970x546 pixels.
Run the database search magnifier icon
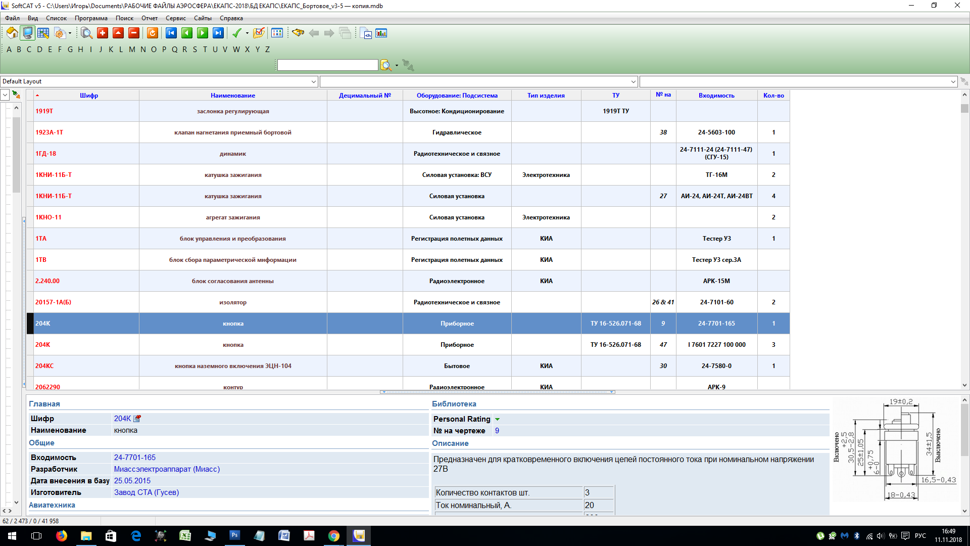[386, 65]
